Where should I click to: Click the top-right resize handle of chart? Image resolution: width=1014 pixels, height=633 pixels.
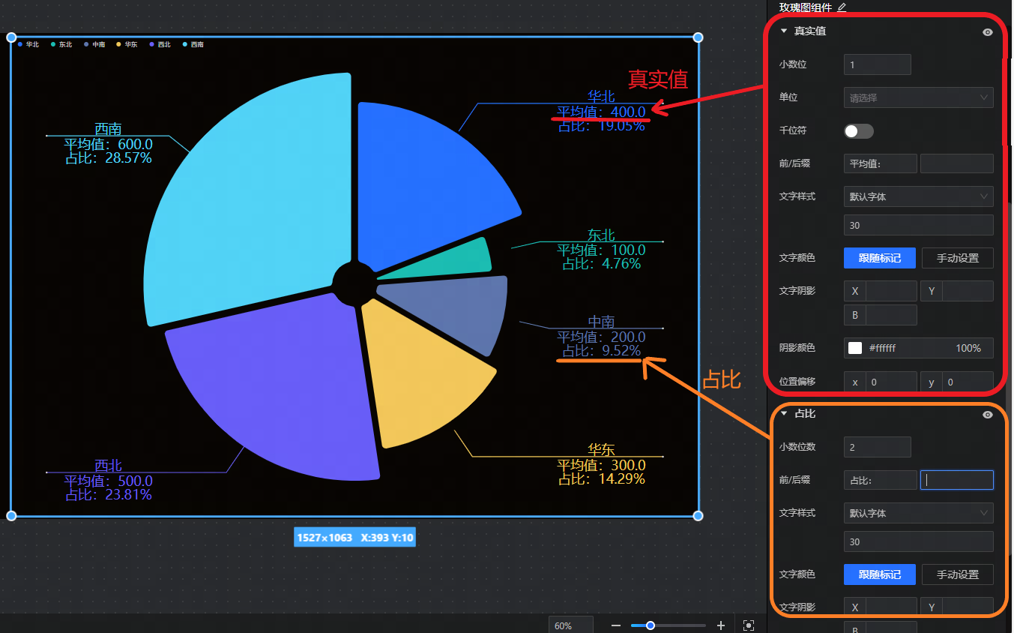click(698, 37)
